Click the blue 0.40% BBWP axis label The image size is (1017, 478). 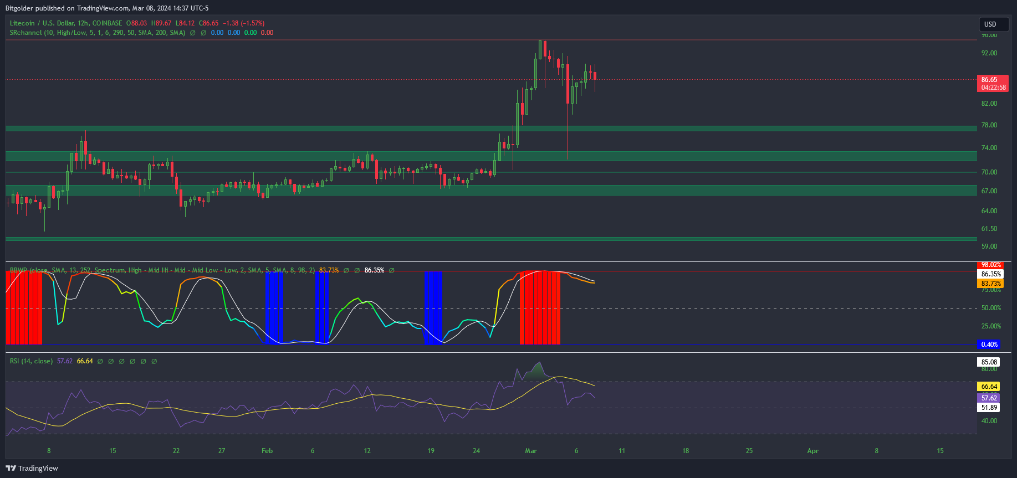coord(989,345)
